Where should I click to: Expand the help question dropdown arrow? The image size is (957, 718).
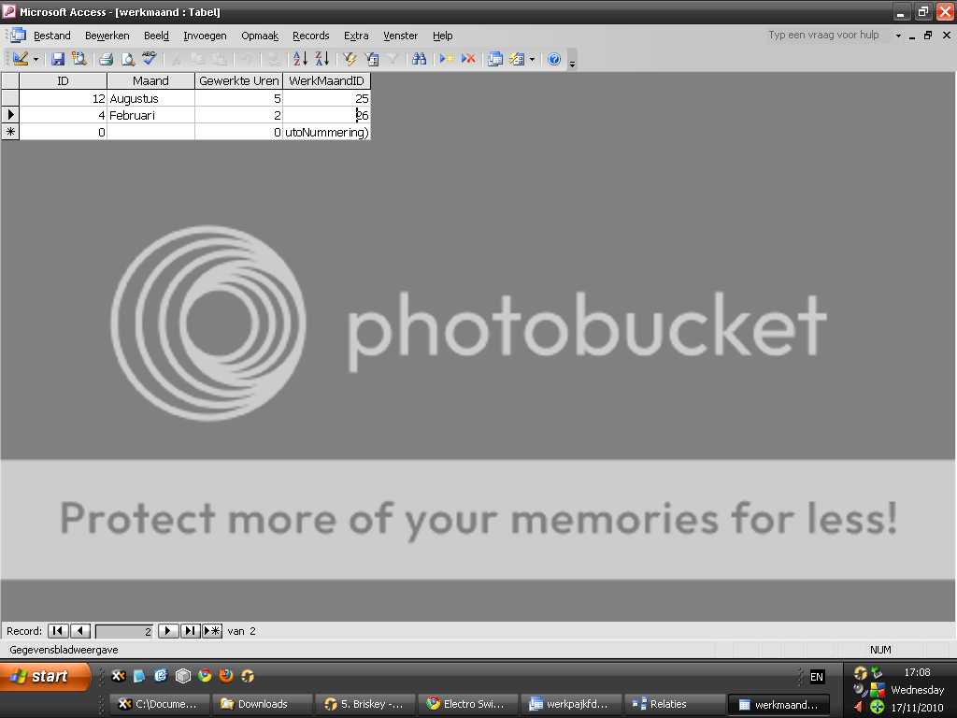click(898, 36)
